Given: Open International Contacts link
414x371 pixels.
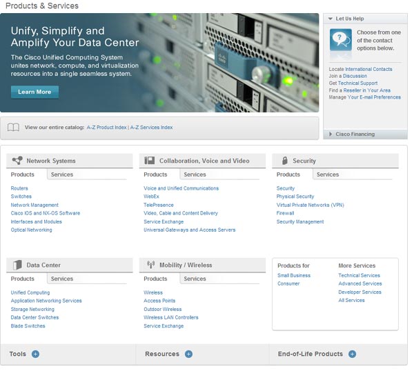Looking at the screenshot, I should click(x=368, y=69).
